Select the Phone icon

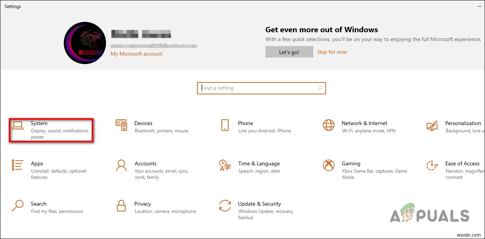click(225, 125)
